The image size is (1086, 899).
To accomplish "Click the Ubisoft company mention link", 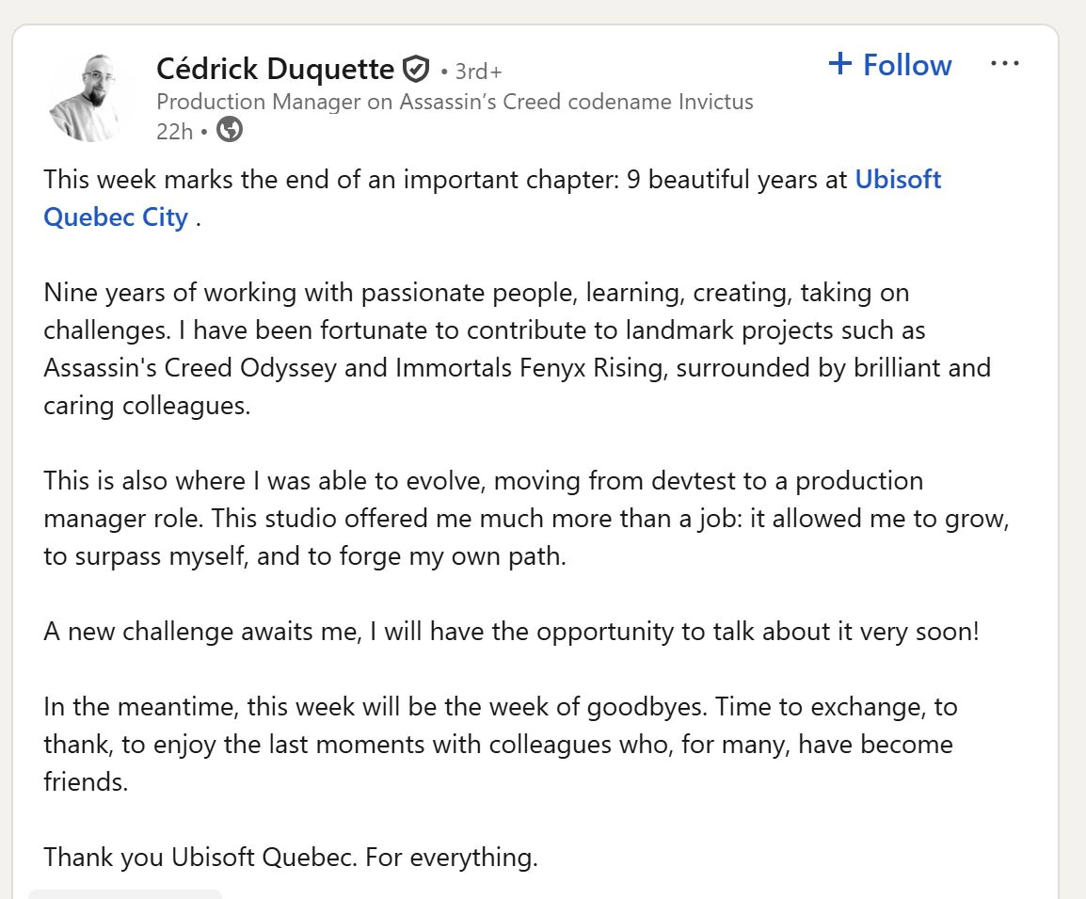I will (898, 180).
